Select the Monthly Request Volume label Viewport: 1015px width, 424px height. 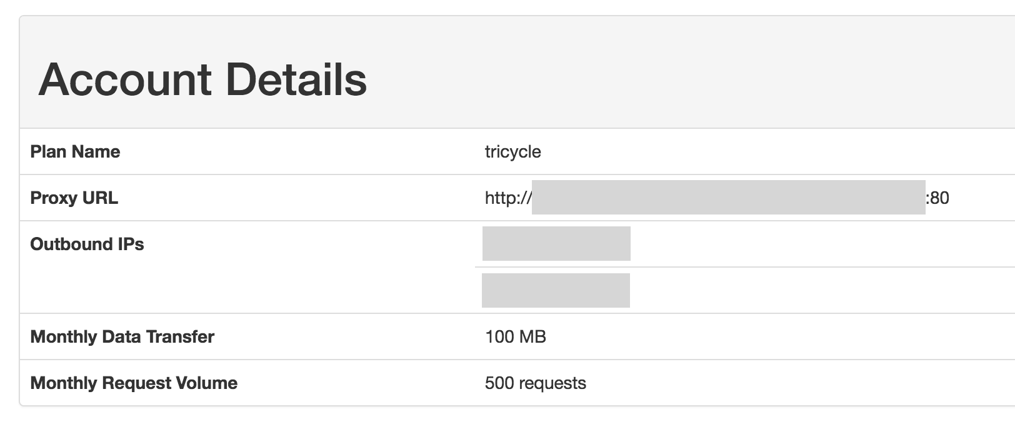coord(134,383)
